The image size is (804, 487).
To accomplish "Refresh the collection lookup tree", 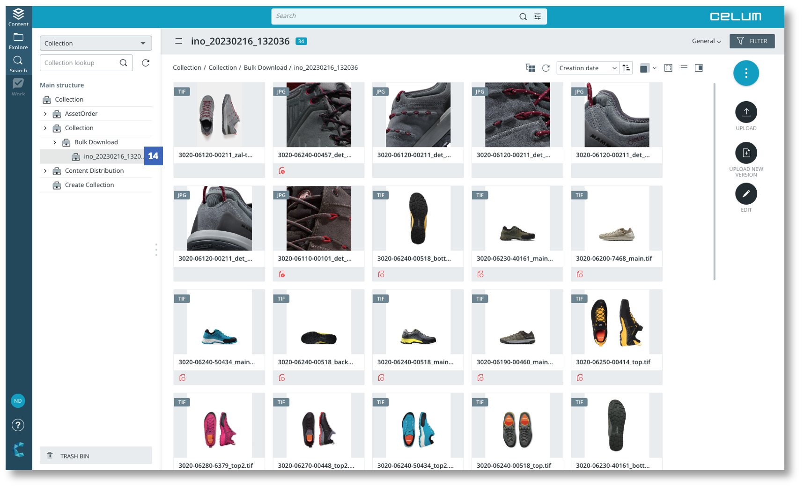I will 146,63.
